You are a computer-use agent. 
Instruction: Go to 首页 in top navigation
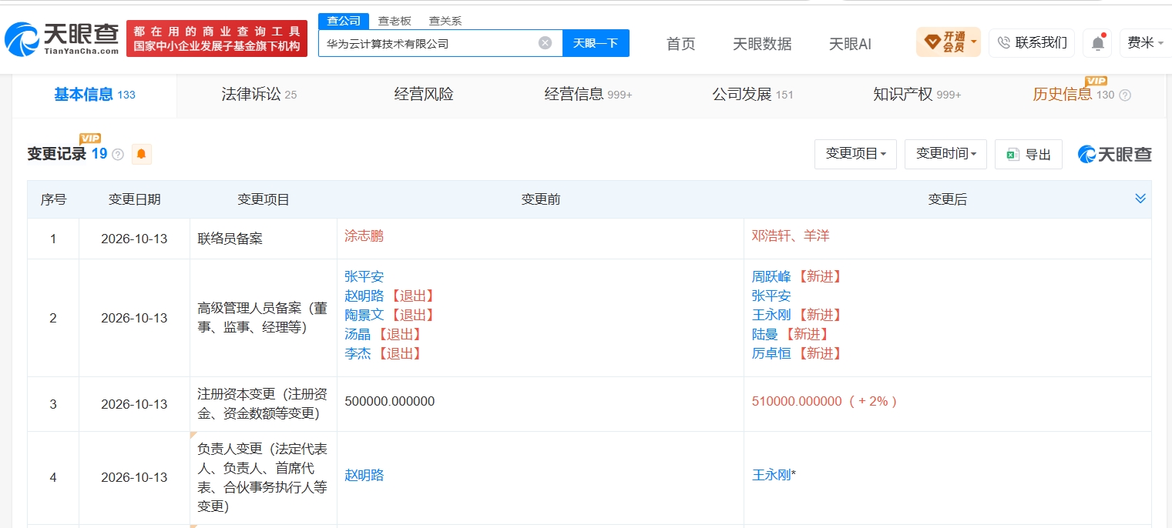pyautogui.click(x=680, y=44)
